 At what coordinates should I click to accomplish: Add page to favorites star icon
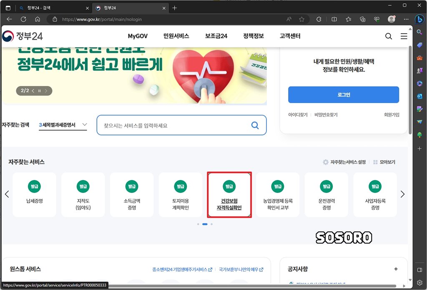click(301, 19)
